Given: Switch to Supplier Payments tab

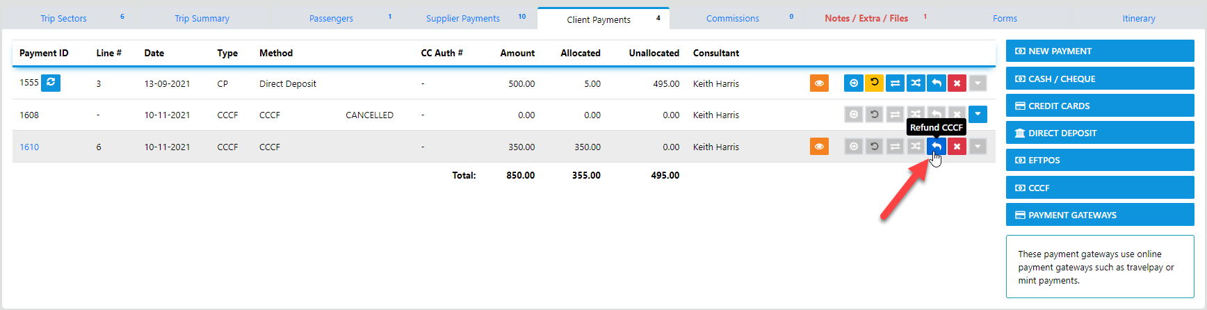Looking at the screenshot, I should (463, 19).
